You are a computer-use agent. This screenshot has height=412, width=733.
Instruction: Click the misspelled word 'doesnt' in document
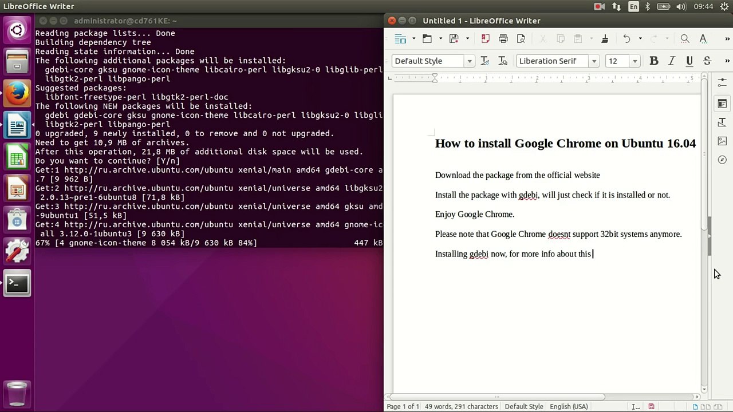pos(559,234)
